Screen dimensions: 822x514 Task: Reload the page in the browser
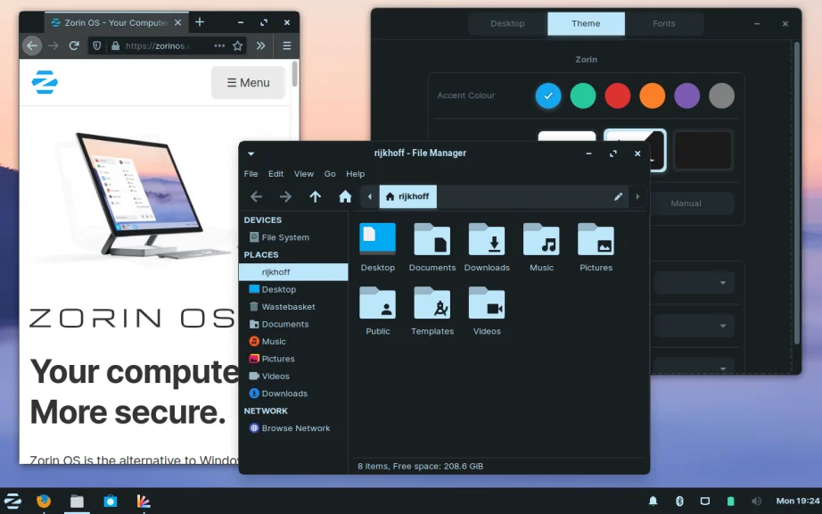coord(74,46)
